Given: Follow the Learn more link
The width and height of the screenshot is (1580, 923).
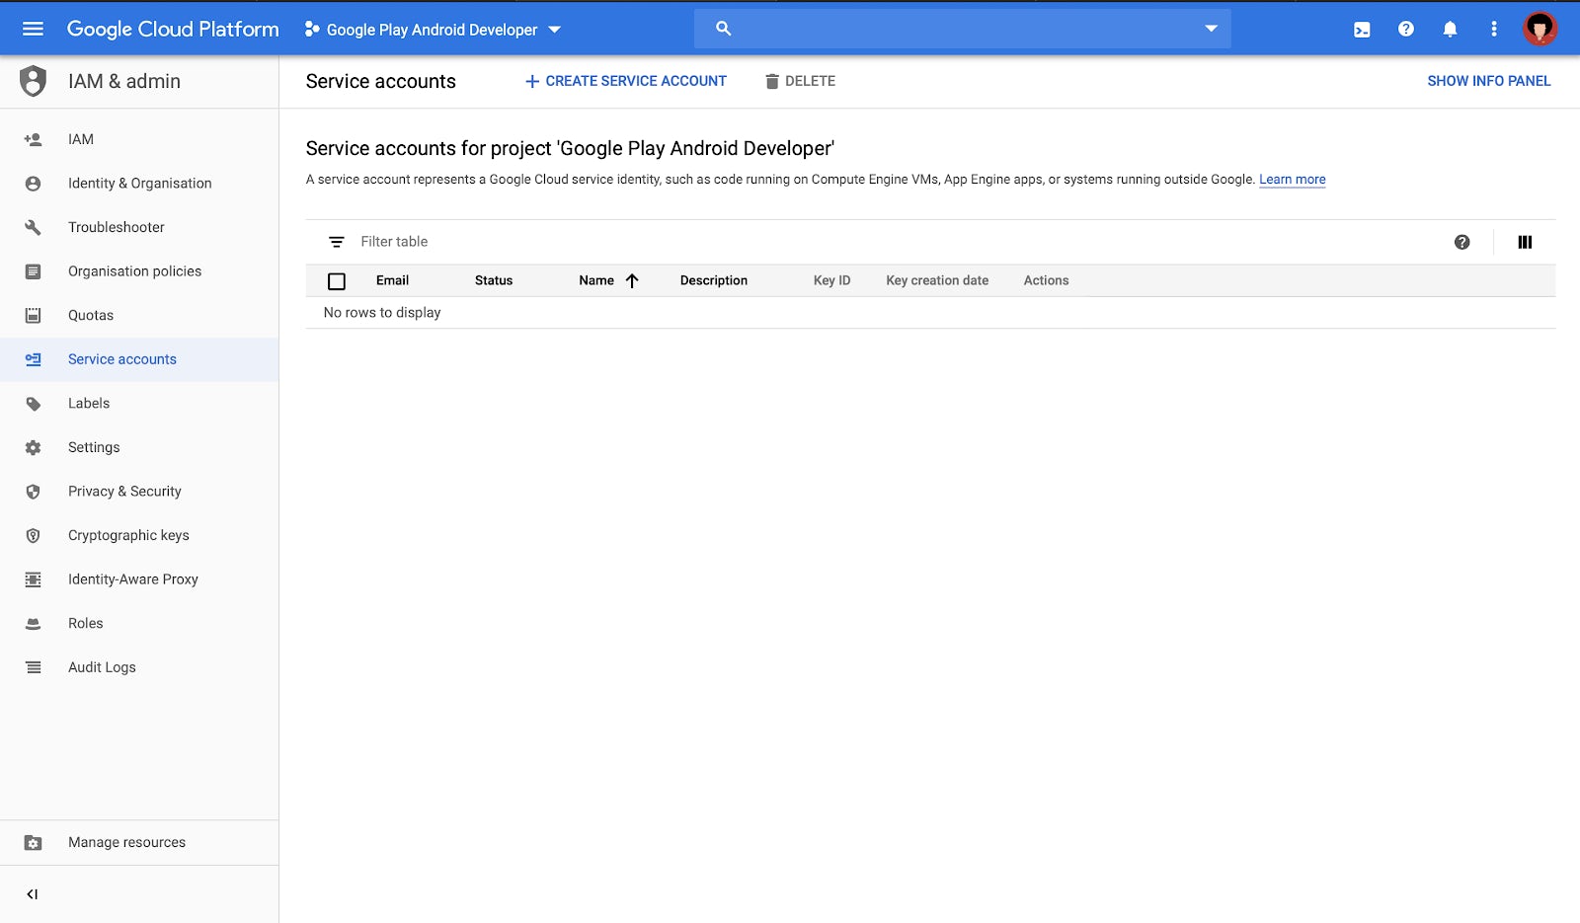Looking at the screenshot, I should click(x=1292, y=180).
